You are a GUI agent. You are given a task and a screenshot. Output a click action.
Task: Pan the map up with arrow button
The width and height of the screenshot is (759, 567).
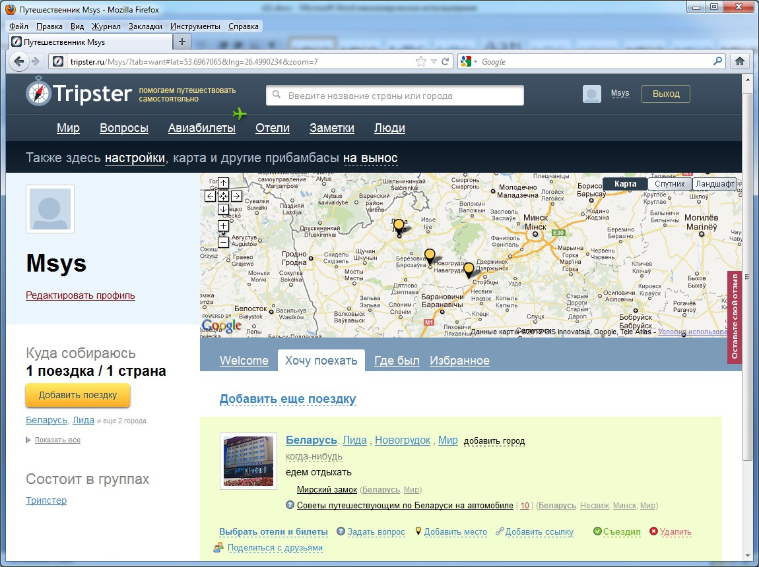223,183
